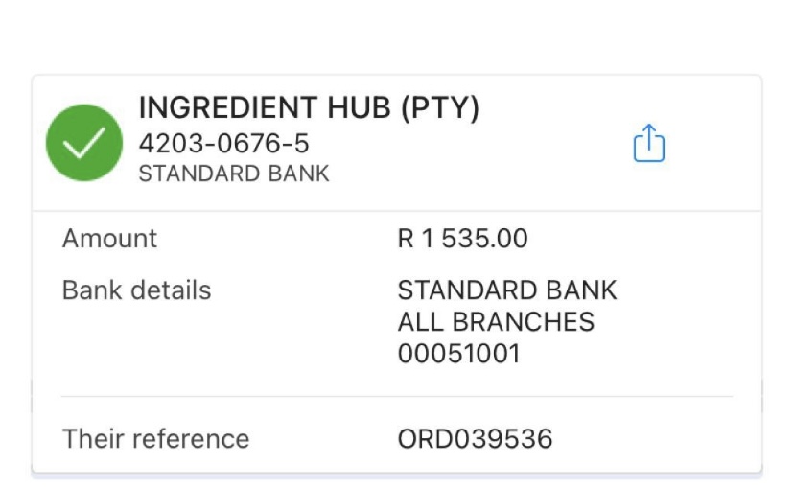The height and width of the screenshot is (488, 794).
Task: Tap the blue share icon
Action: 648,143
